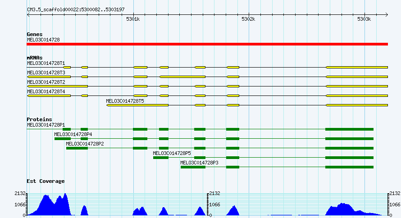Select the last green segment of protein P1

point(349,129)
